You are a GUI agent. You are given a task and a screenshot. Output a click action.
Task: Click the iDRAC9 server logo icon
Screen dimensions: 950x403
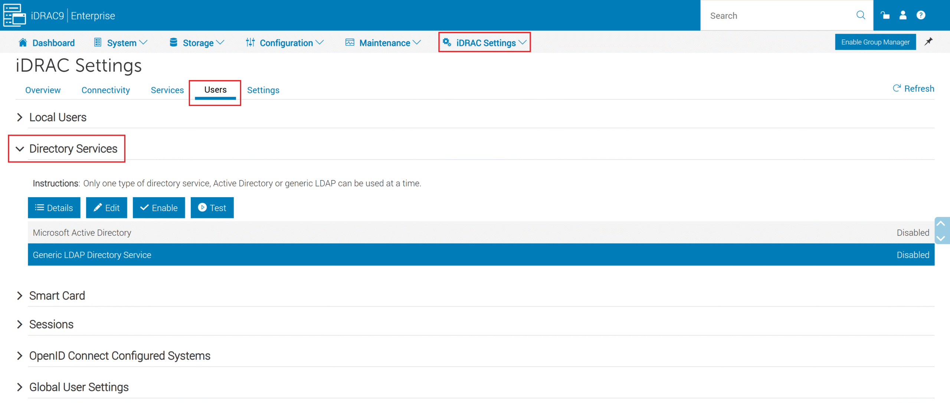[14, 15]
